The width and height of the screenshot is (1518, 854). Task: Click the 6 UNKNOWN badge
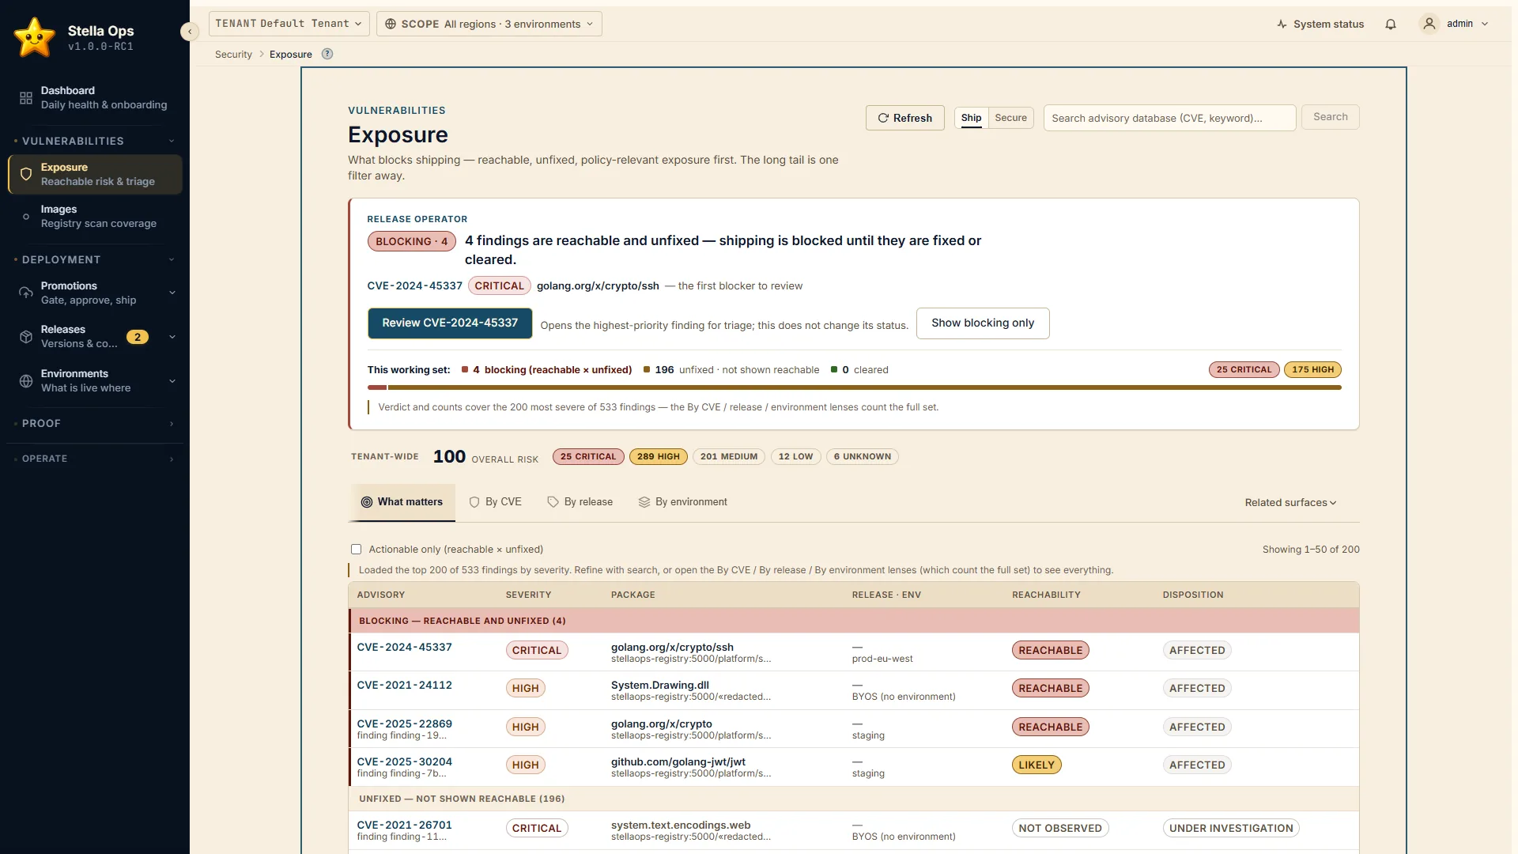[863, 457]
